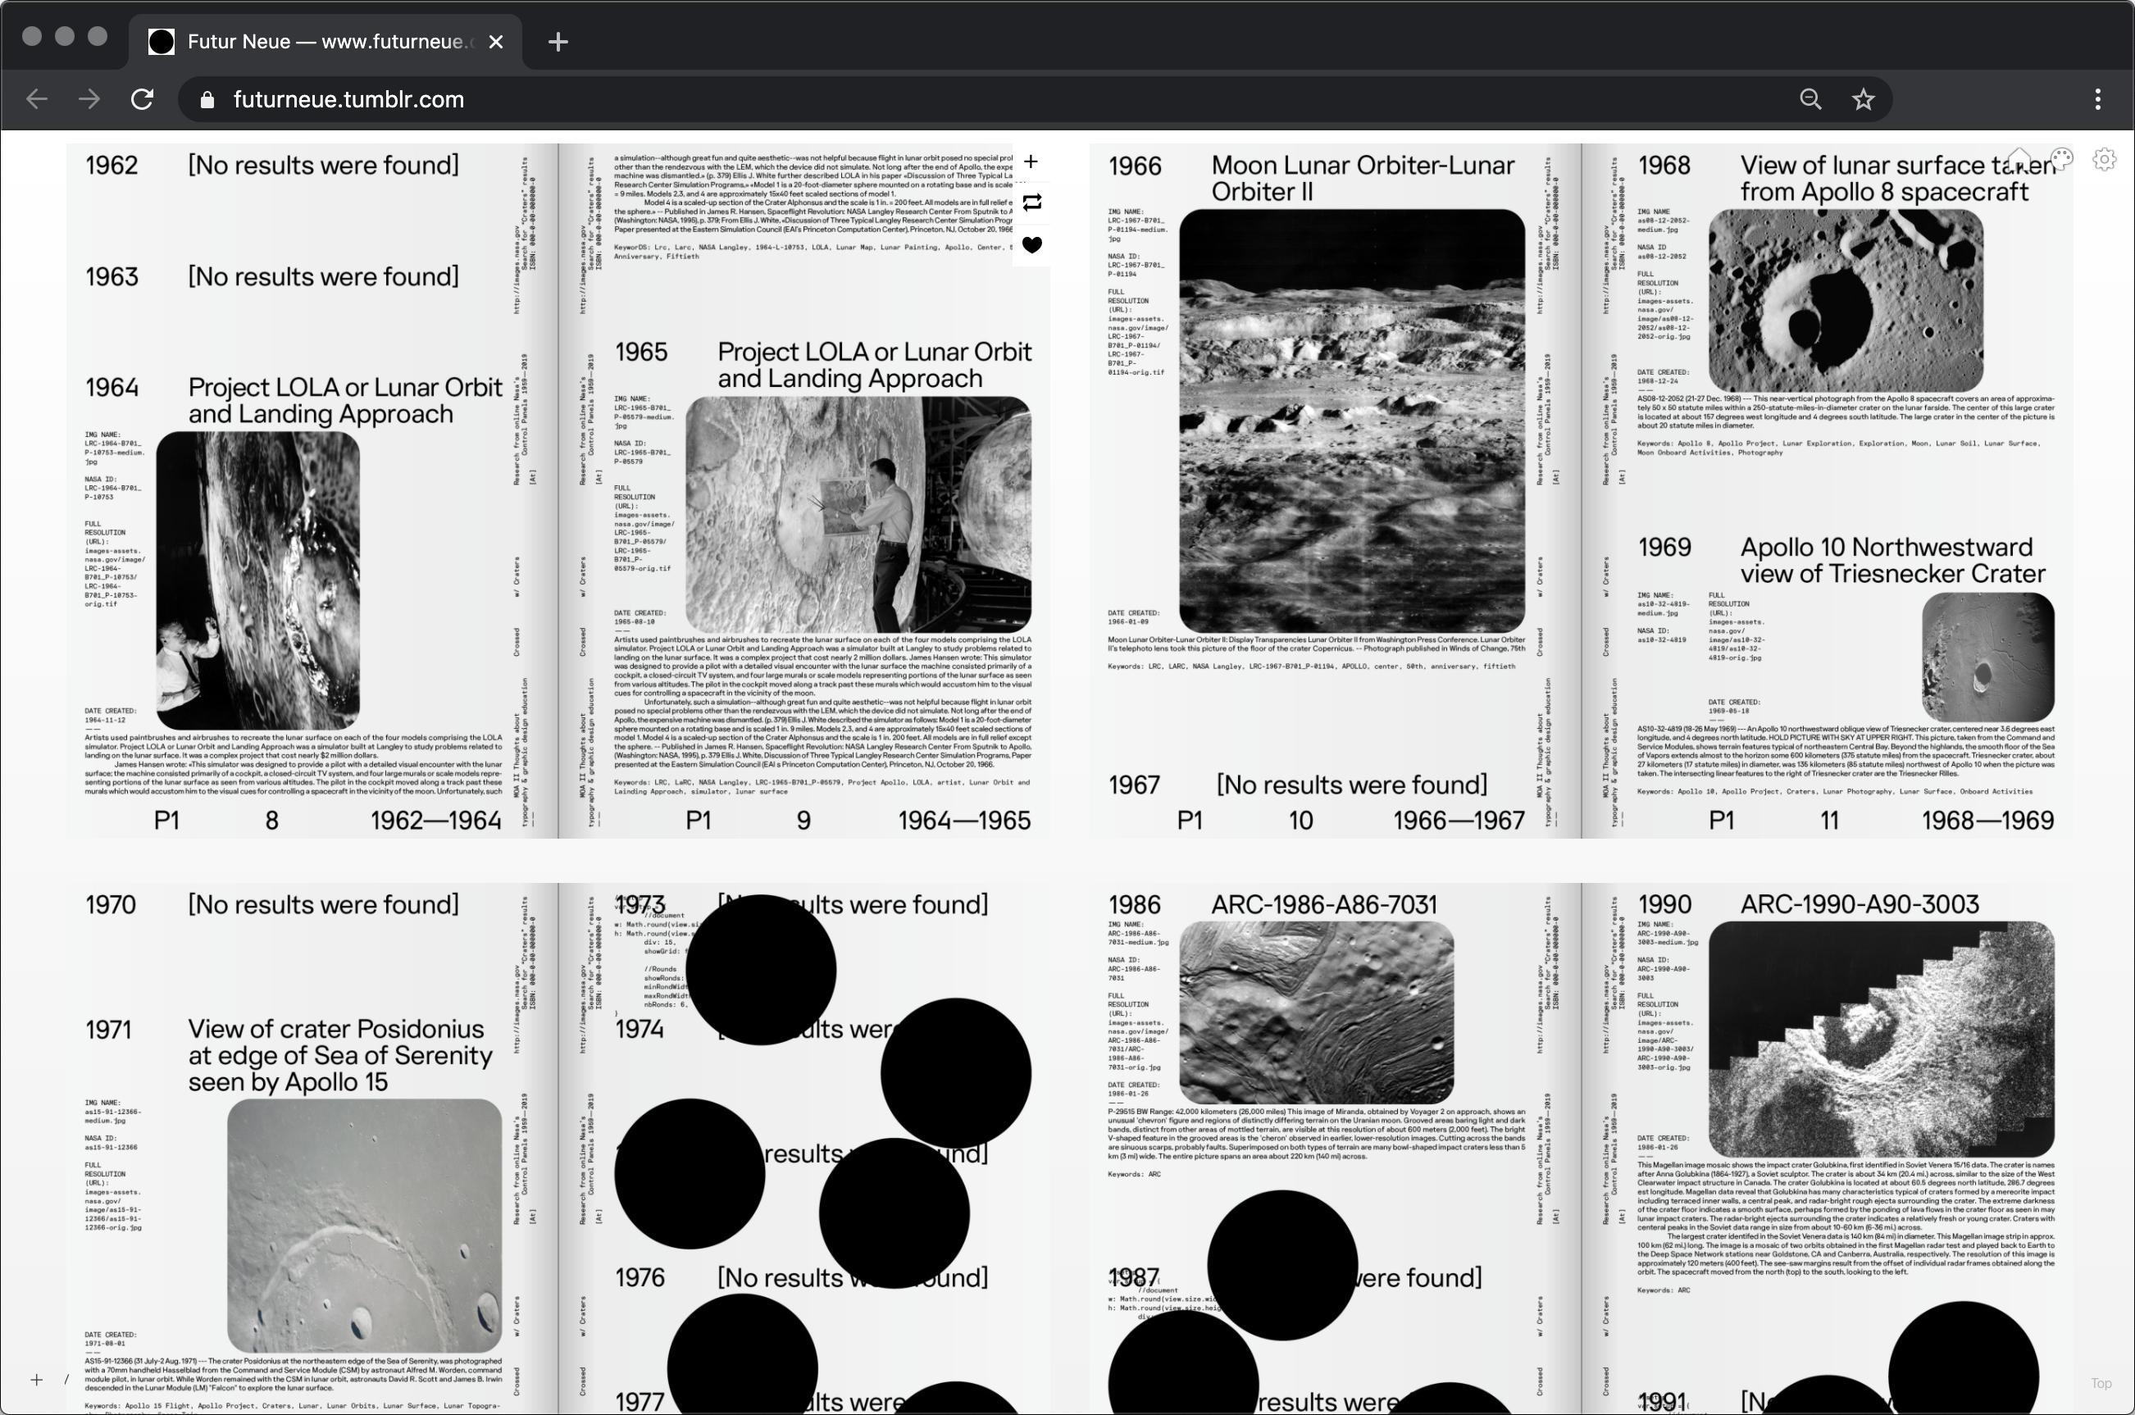
Task: Open the 1986 ARC-1986-A86-7031 Miranda image
Action: pyautogui.click(x=1317, y=1012)
